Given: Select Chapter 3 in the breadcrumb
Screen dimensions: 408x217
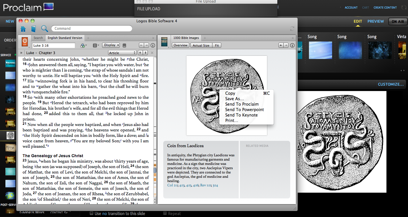Looking at the screenshot, I should click(x=47, y=53).
